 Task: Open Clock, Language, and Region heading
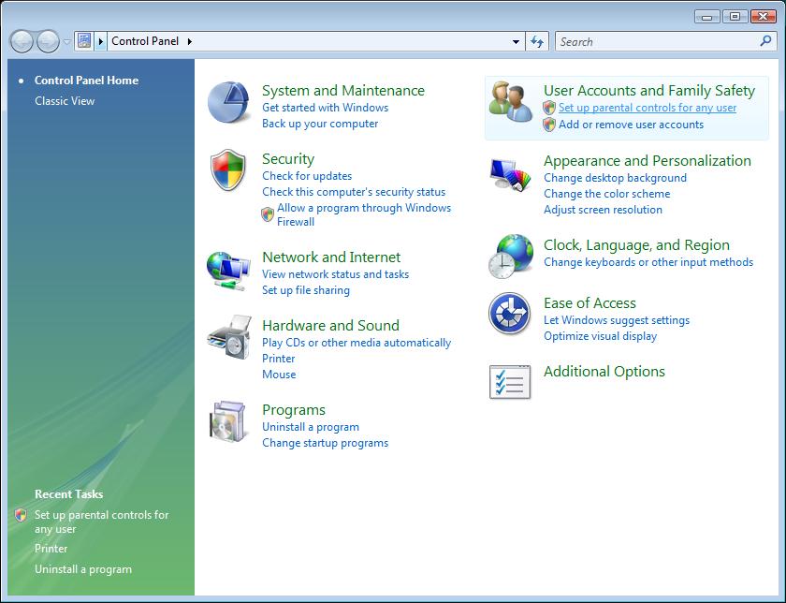[x=636, y=244]
